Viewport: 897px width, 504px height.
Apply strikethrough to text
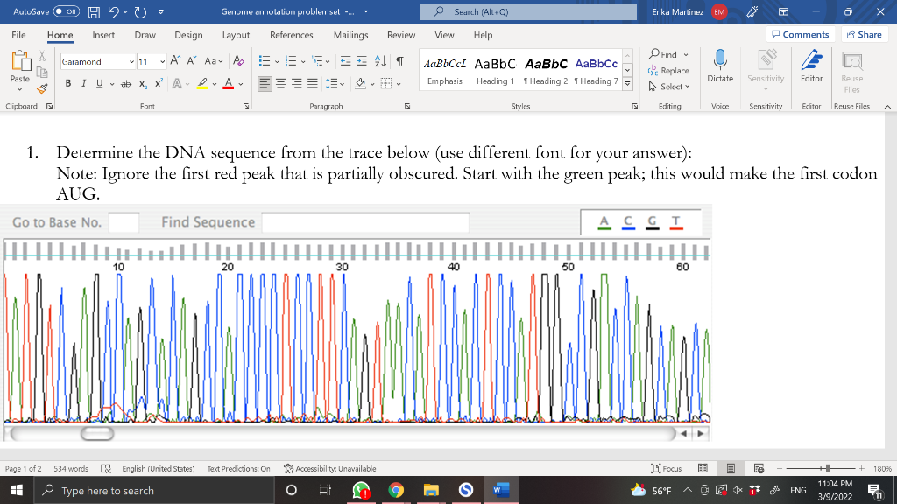[x=126, y=84]
